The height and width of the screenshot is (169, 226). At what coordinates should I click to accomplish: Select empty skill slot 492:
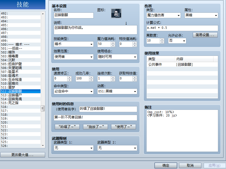tap(20, 13)
